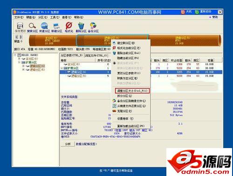Go to next disk with right arrow

tap(21, 37)
